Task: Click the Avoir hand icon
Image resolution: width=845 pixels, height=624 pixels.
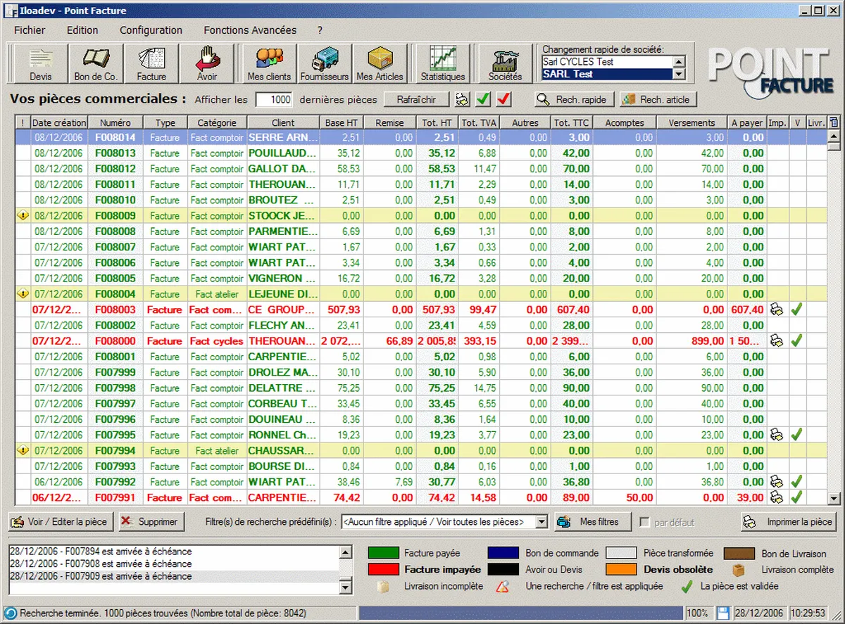Action: click(207, 64)
